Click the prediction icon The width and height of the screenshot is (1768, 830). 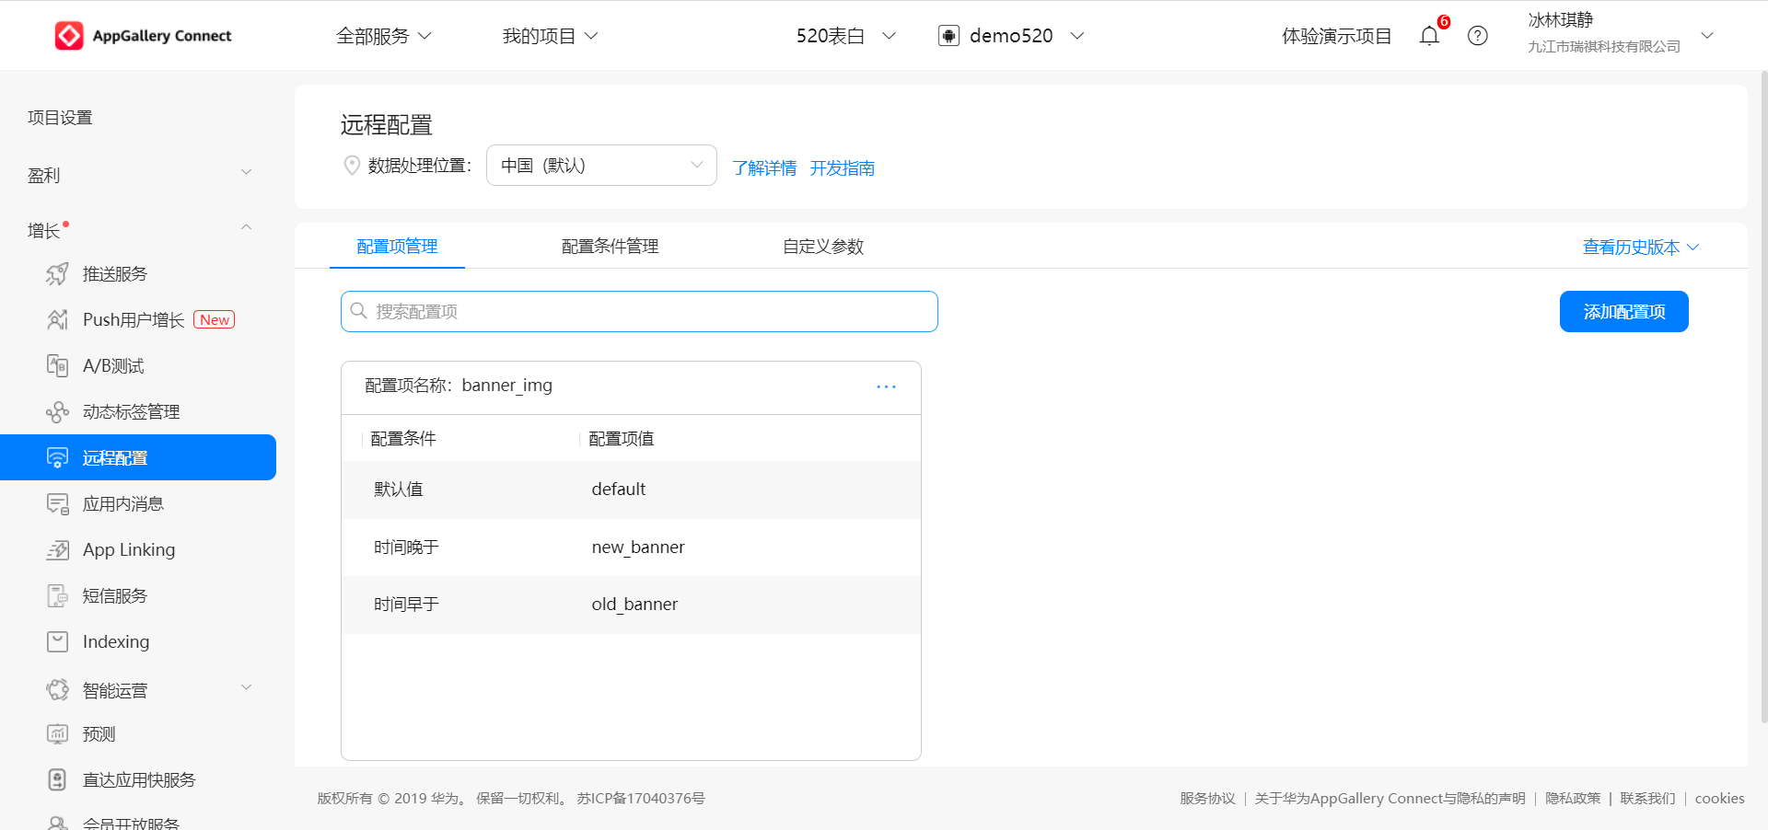coord(57,733)
